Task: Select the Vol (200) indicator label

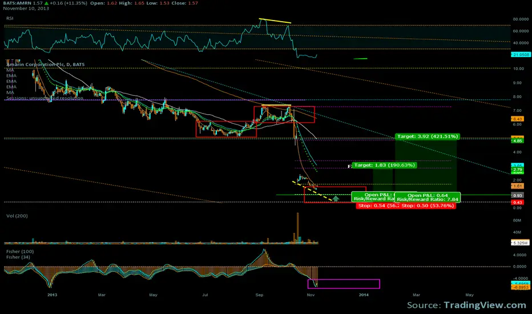Action: tap(17, 216)
